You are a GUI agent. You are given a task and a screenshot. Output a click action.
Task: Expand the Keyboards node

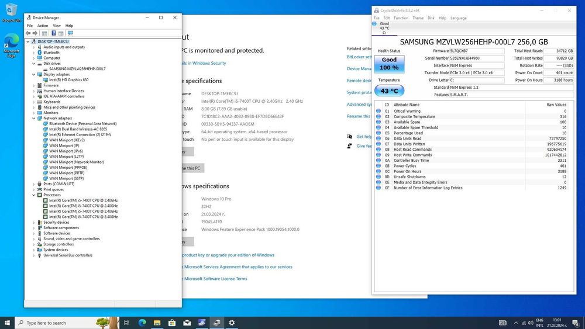click(33, 102)
